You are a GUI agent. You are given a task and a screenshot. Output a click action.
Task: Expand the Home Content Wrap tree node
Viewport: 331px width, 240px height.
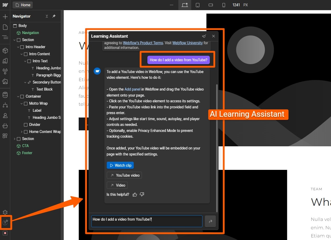point(22,132)
